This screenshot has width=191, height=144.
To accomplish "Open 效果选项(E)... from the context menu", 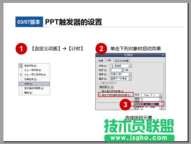I will click(32, 79).
